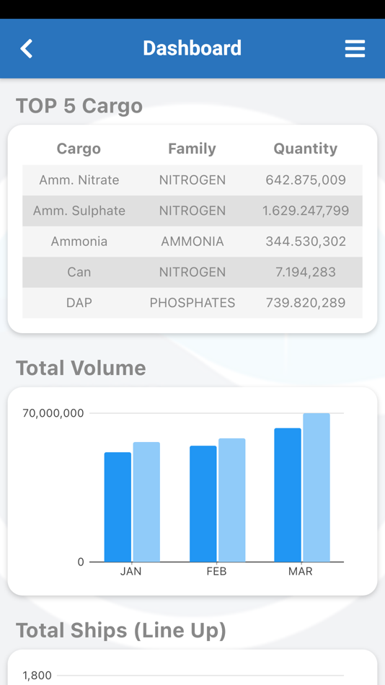Tap the Can cargo cell

coord(79,272)
